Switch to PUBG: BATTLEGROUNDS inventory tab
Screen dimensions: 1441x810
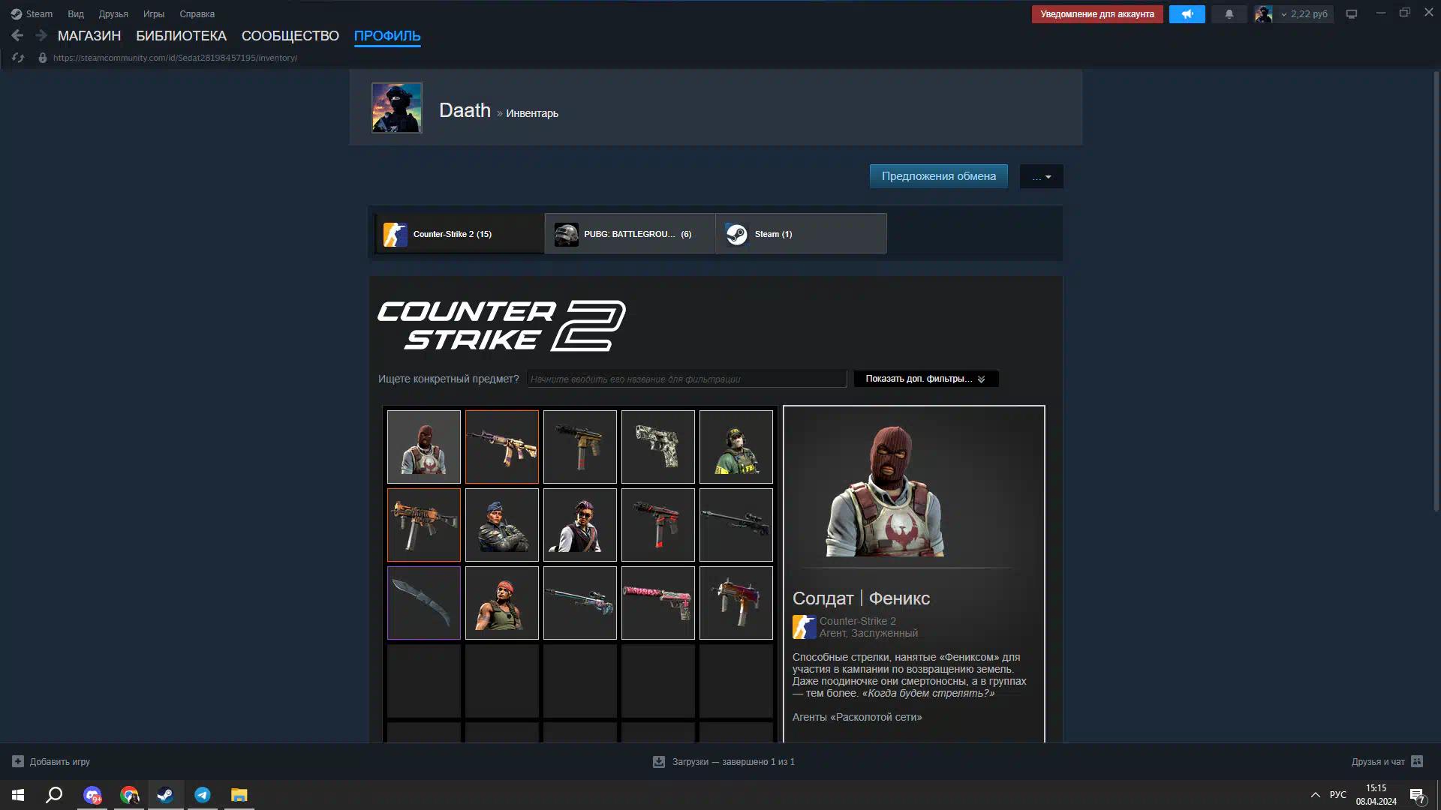point(630,234)
